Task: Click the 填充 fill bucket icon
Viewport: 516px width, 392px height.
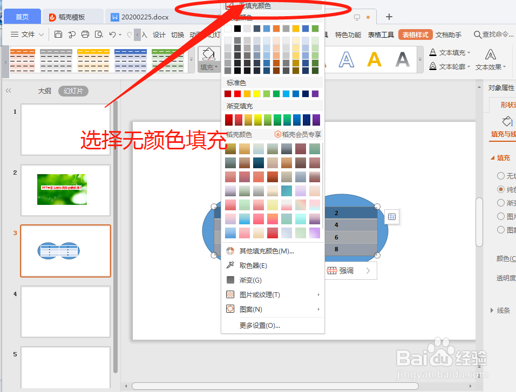Action: point(209,54)
